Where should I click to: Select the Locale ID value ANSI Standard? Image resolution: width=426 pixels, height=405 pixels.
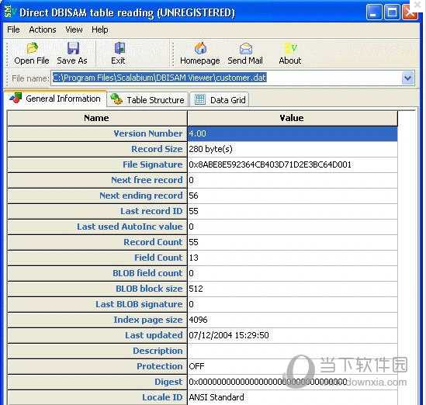coord(293,397)
